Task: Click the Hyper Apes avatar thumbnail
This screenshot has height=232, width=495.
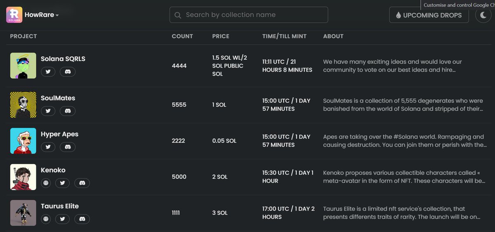Action: 23,141
